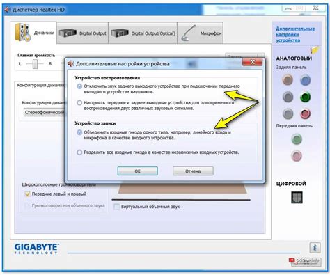
Task: Switch to the Digital Output(Optical) tab
Action: 143,33
